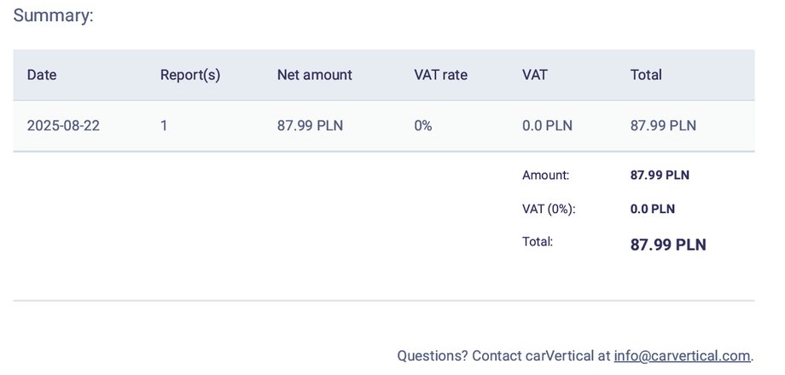Select the Amount: label in totals

pyautogui.click(x=546, y=176)
